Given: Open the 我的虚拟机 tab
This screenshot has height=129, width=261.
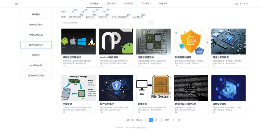Looking at the screenshot, I should [x=128, y=4].
